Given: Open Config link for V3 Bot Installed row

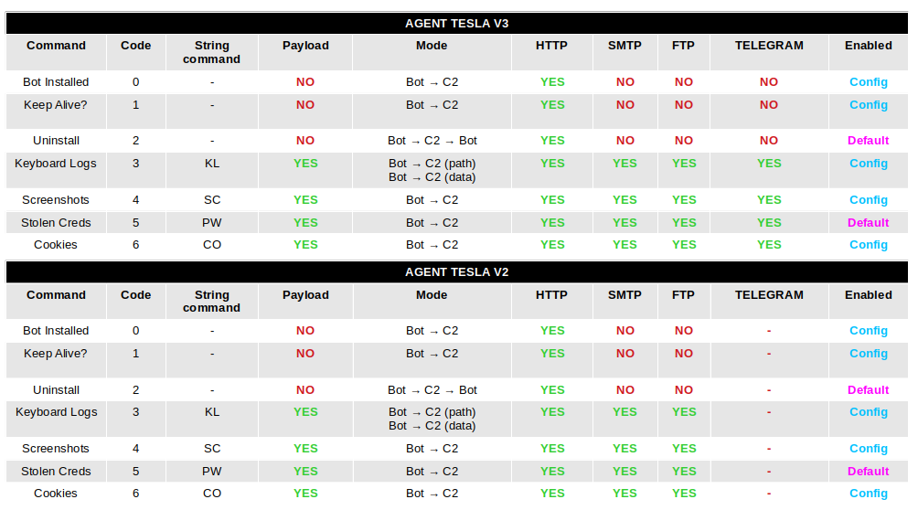Looking at the screenshot, I should (x=868, y=82).
